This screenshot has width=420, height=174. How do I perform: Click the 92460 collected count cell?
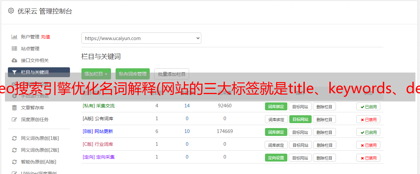(x=225, y=106)
